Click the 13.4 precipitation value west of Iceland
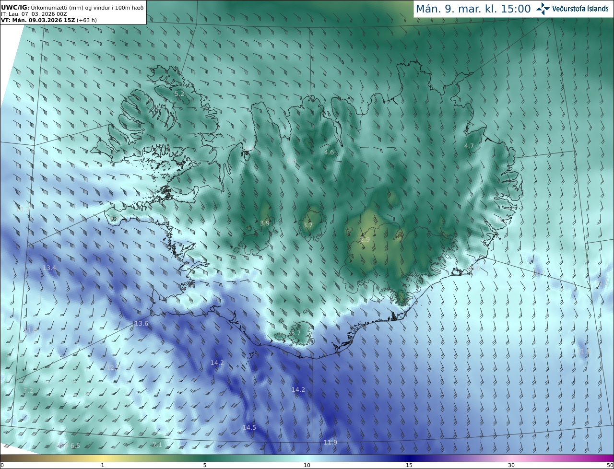The image size is (614, 469). tap(49, 268)
